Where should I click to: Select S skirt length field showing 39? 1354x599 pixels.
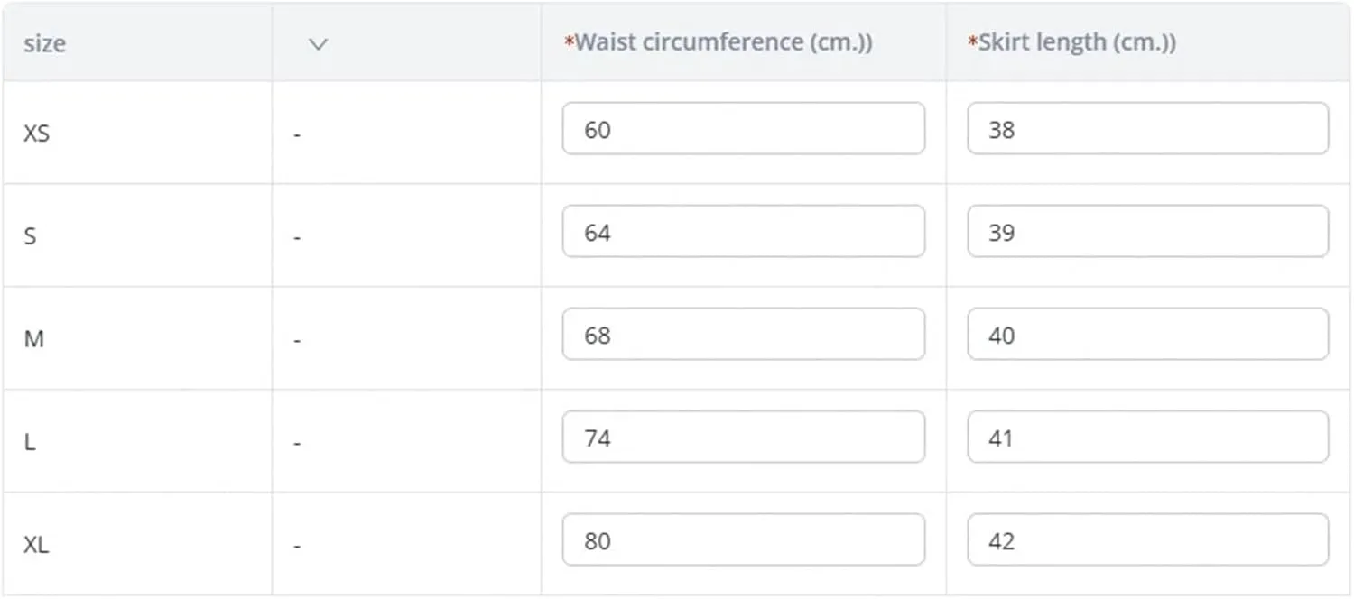click(1148, 232)
